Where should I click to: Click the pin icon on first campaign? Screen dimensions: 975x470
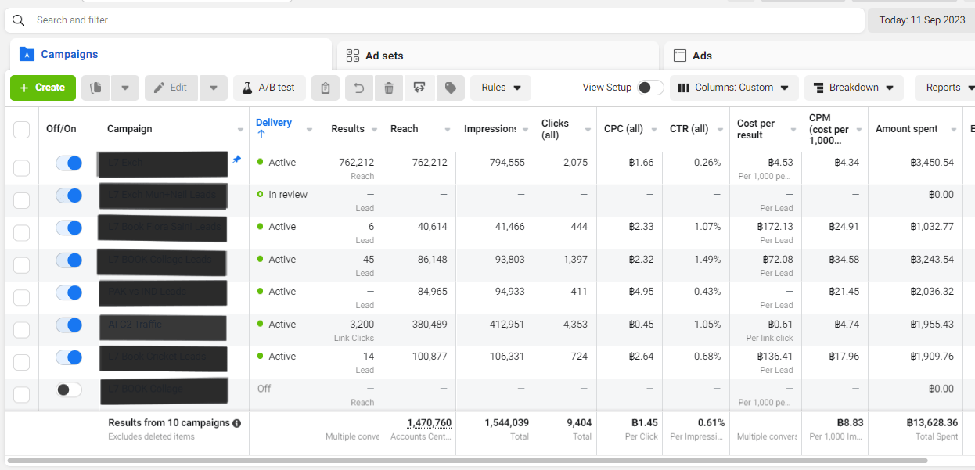tap(236, 160)
